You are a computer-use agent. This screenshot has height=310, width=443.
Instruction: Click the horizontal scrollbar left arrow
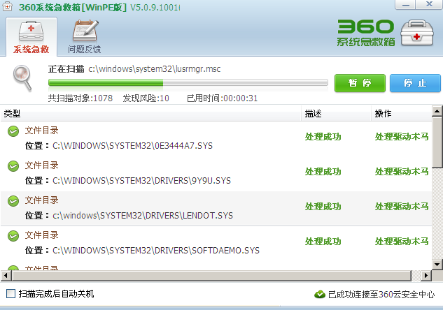click(x=6, y=275)
